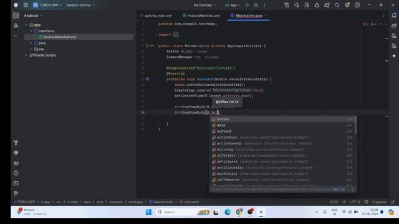The height and width of the screenshot is (224, 399).
Task: Switch to activity_main.xml tab
Action: tap(156, 16)
